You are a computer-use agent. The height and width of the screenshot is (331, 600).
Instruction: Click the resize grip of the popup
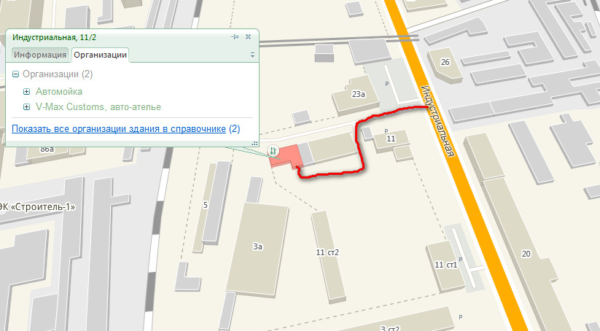pyautogui.click(x=255, y=143)
